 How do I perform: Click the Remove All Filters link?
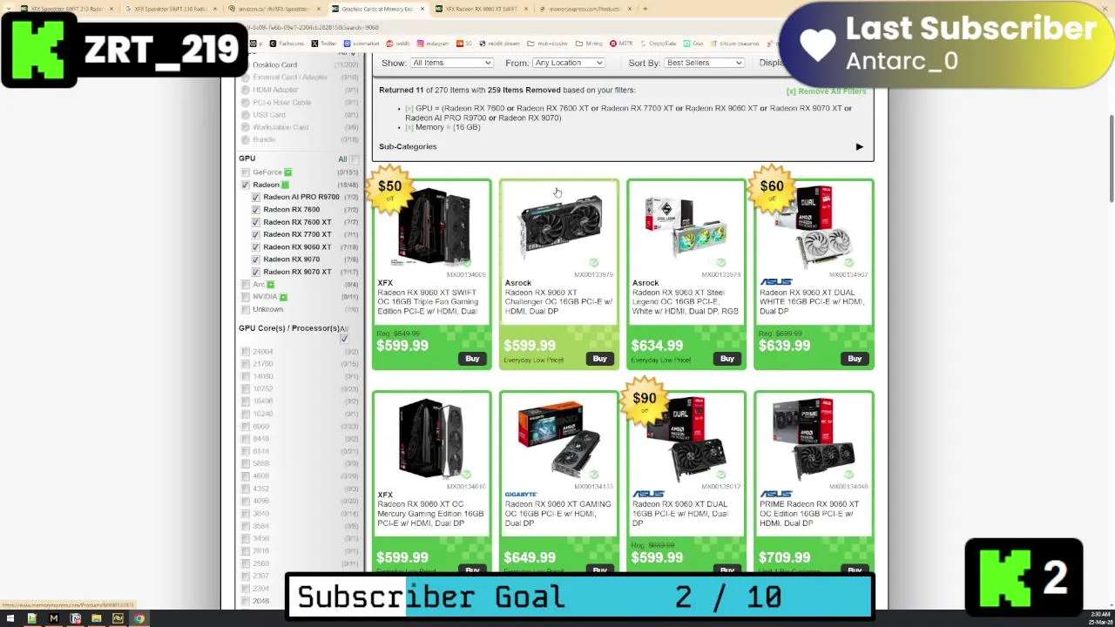826,91
